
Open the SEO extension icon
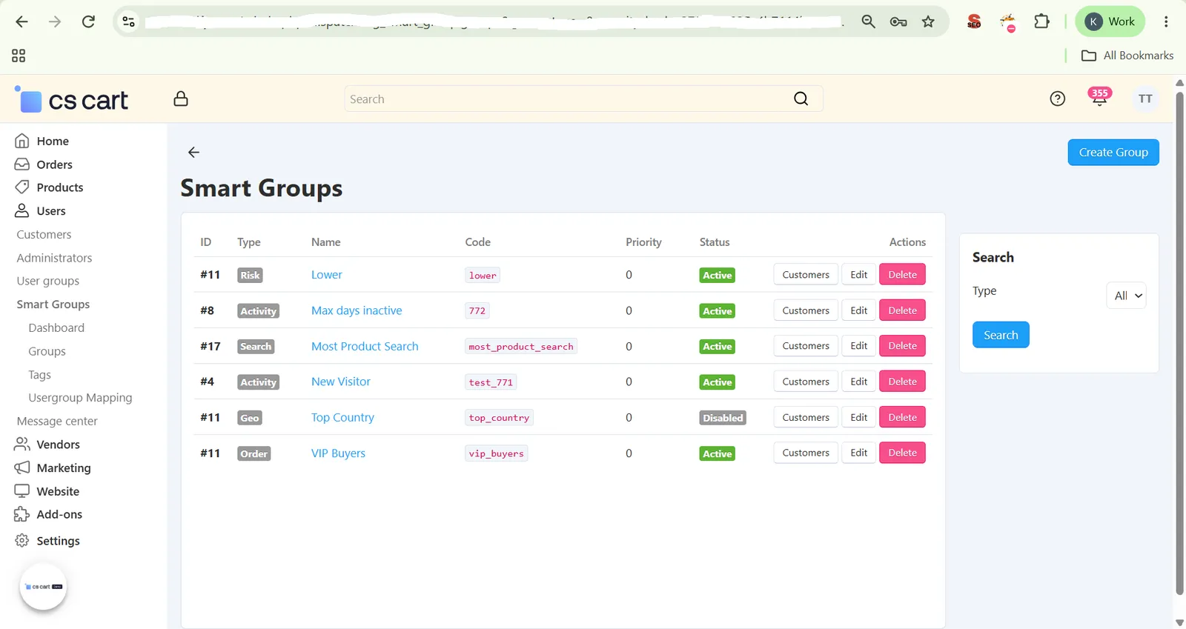(x=974, y=21)
